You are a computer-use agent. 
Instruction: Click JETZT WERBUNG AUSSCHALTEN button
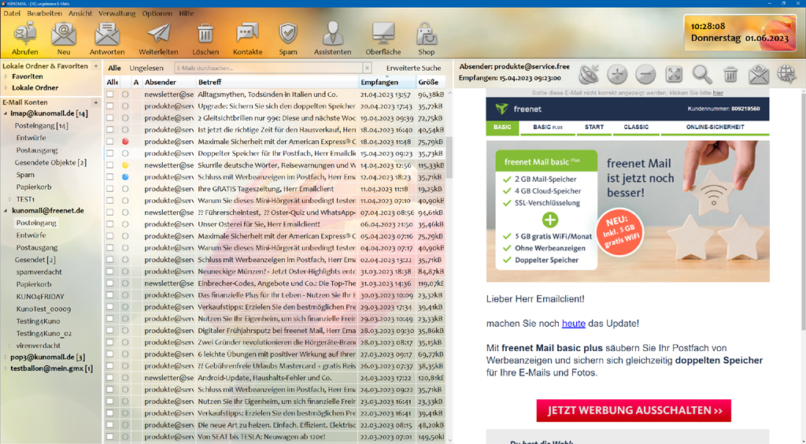click(634, 411)
